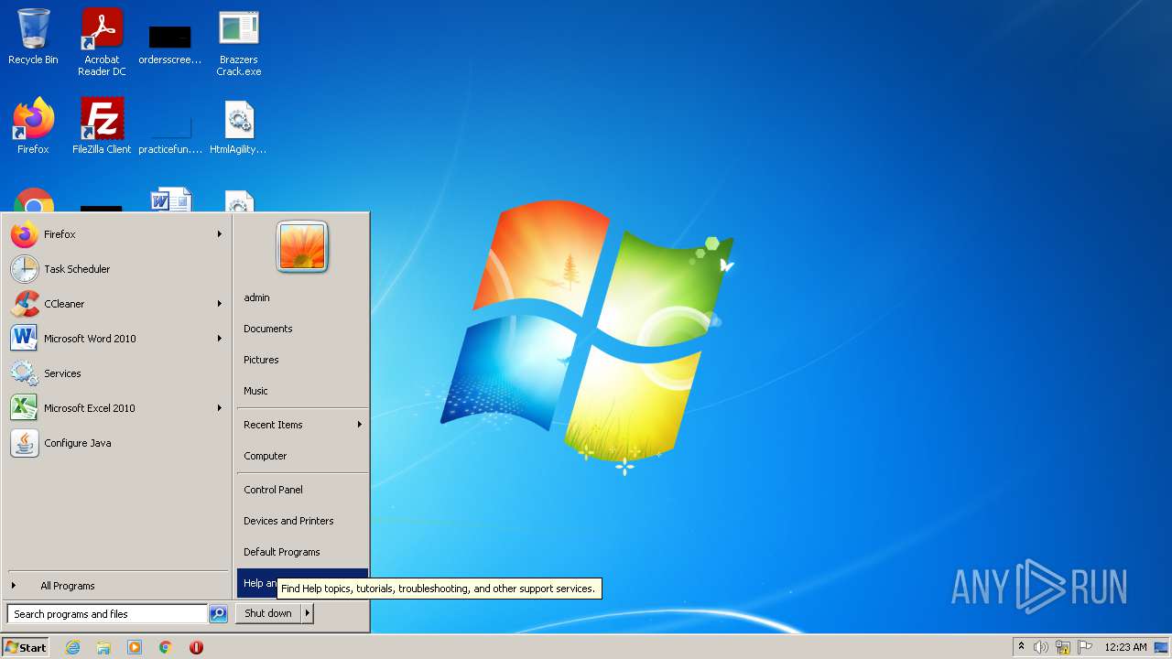This screenshot has height=659, width=1172.
Task: Open the Action Center flag icon
Action: (x=1085, y=647)
